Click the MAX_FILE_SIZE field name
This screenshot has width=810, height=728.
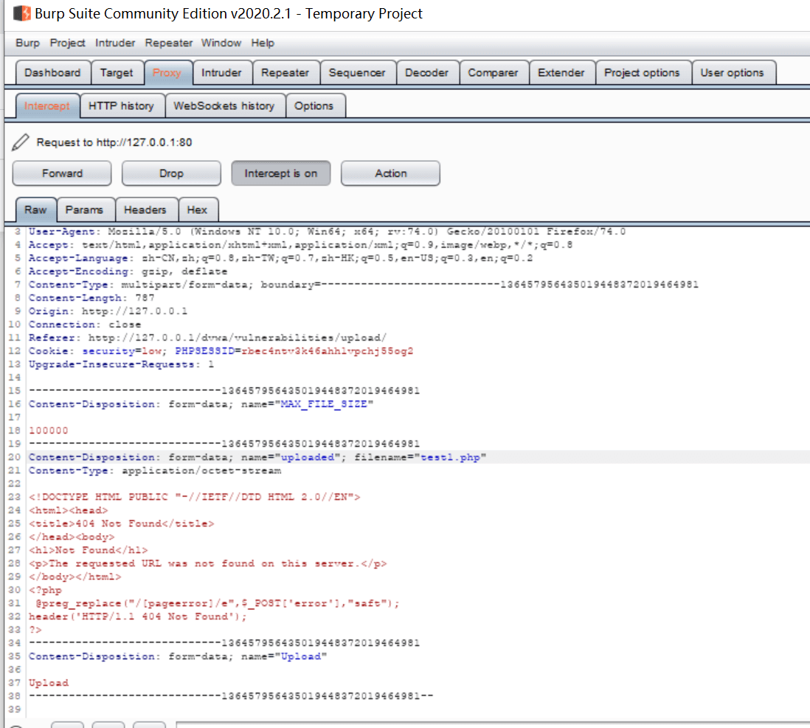pyautogui.click(x=324, y=404)
